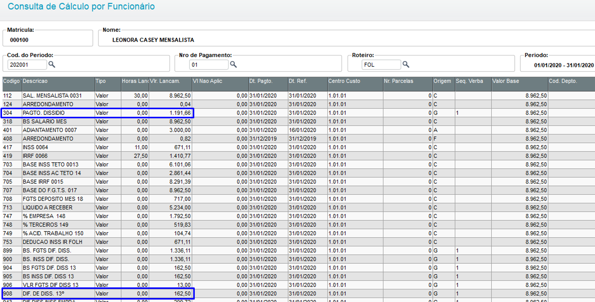The image size is (595, 302).
Task: Select row DIF. DE DISS. 13º
Action: [299, 293]
